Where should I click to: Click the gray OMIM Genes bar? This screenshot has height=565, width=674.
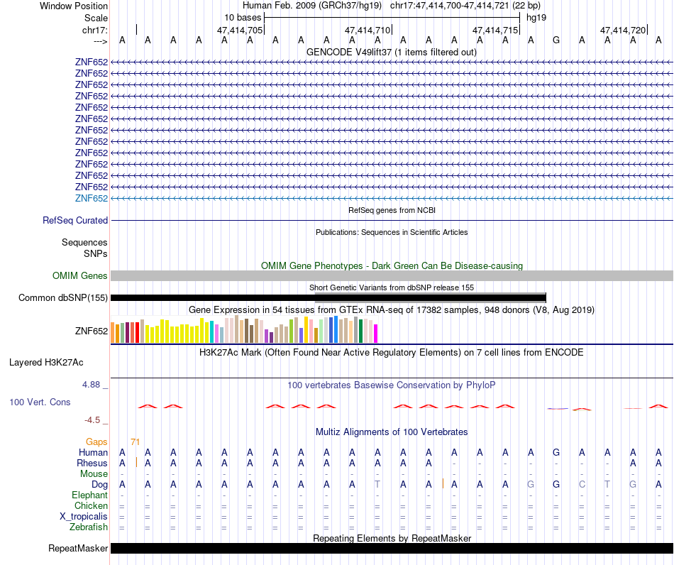click(392, 275)
